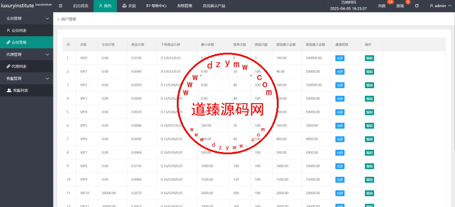Click the 名称 column header
The image size is (455, 207).
click(83, 45)
